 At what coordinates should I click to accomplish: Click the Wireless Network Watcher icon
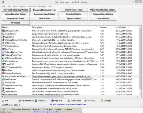(x=3, y=40)
